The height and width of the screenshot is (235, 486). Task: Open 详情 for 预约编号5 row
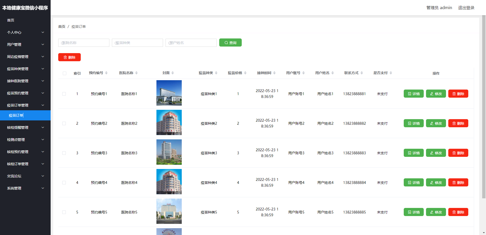click(x=414, y=212)
